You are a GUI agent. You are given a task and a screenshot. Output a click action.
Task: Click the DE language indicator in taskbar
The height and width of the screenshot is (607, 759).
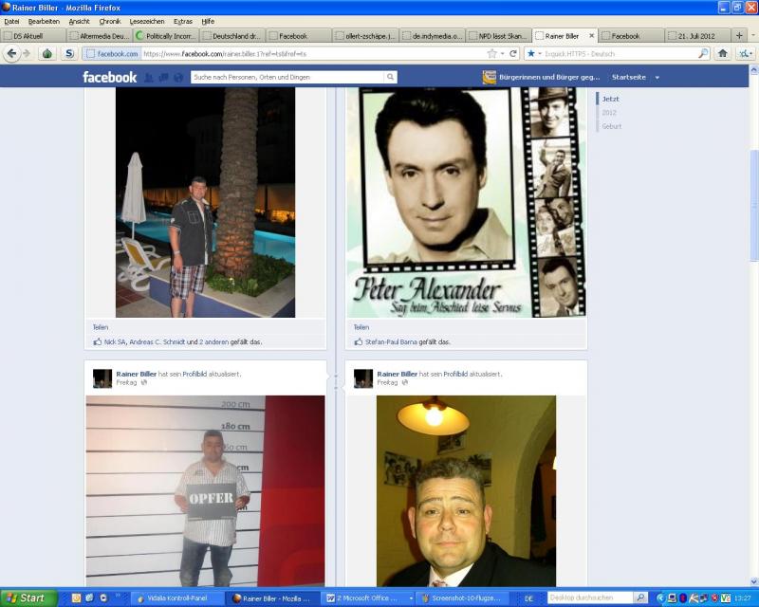(x=528, y=598)
